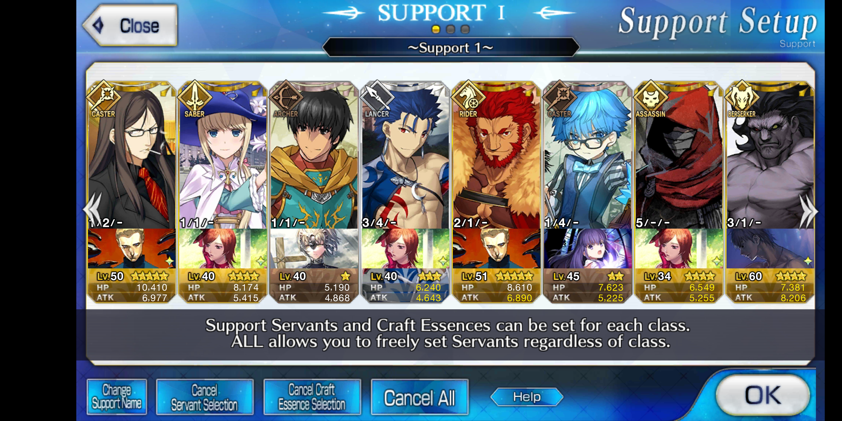
Task: Select the second Caster class icon
Action: (x=560, y=97)
